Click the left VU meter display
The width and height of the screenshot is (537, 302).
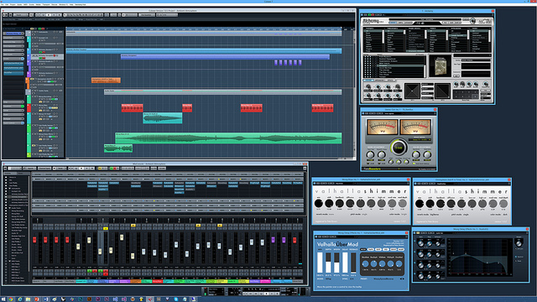coord(383,127)
